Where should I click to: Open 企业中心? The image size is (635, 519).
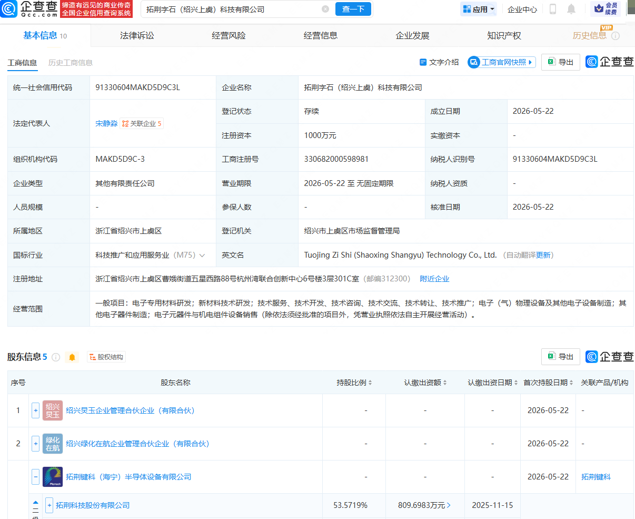[x=522, y=9]
